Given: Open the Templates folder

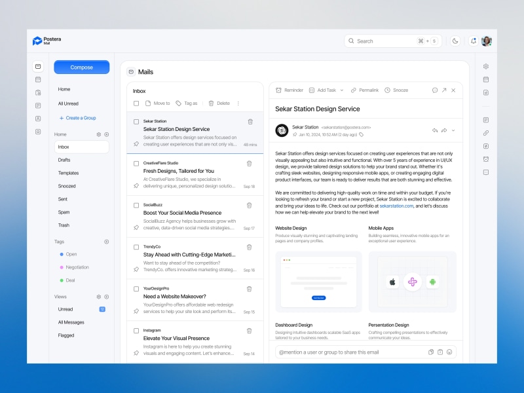Looking at the screenshot, I should [x=69, y=173].
